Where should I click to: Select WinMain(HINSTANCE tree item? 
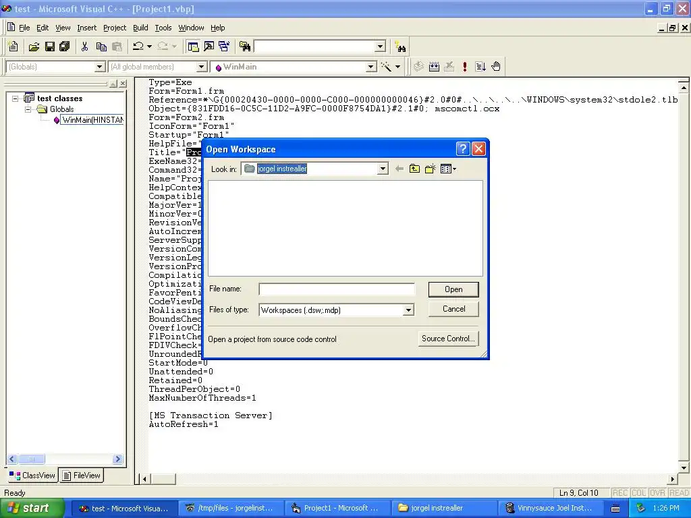[x=92, y=120]
